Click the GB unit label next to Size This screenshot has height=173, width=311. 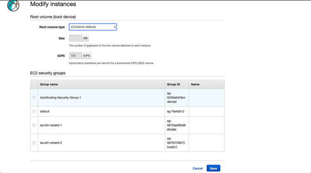click(85, 38)
